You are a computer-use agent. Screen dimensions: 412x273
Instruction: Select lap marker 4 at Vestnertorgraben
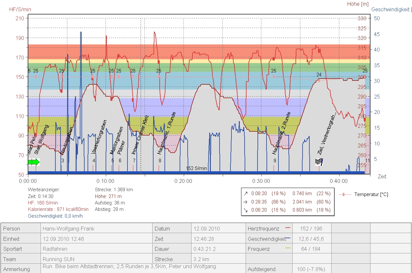click(x=94, y=161)
